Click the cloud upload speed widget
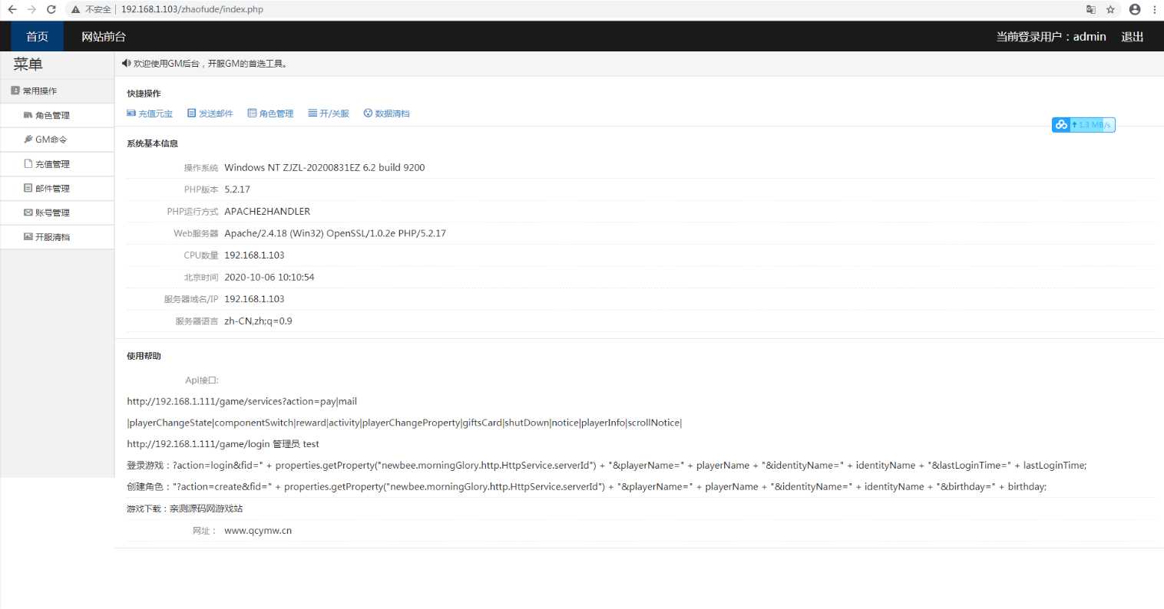This screenshot has width=1164, height=609. 1083,124
